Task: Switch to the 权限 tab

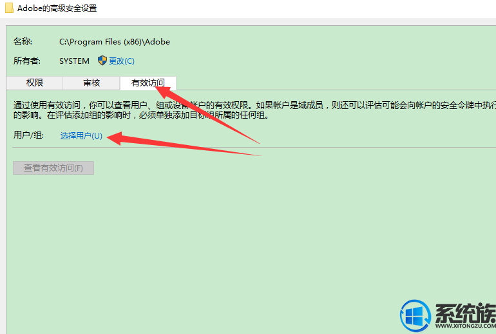Action: (35, 83)
